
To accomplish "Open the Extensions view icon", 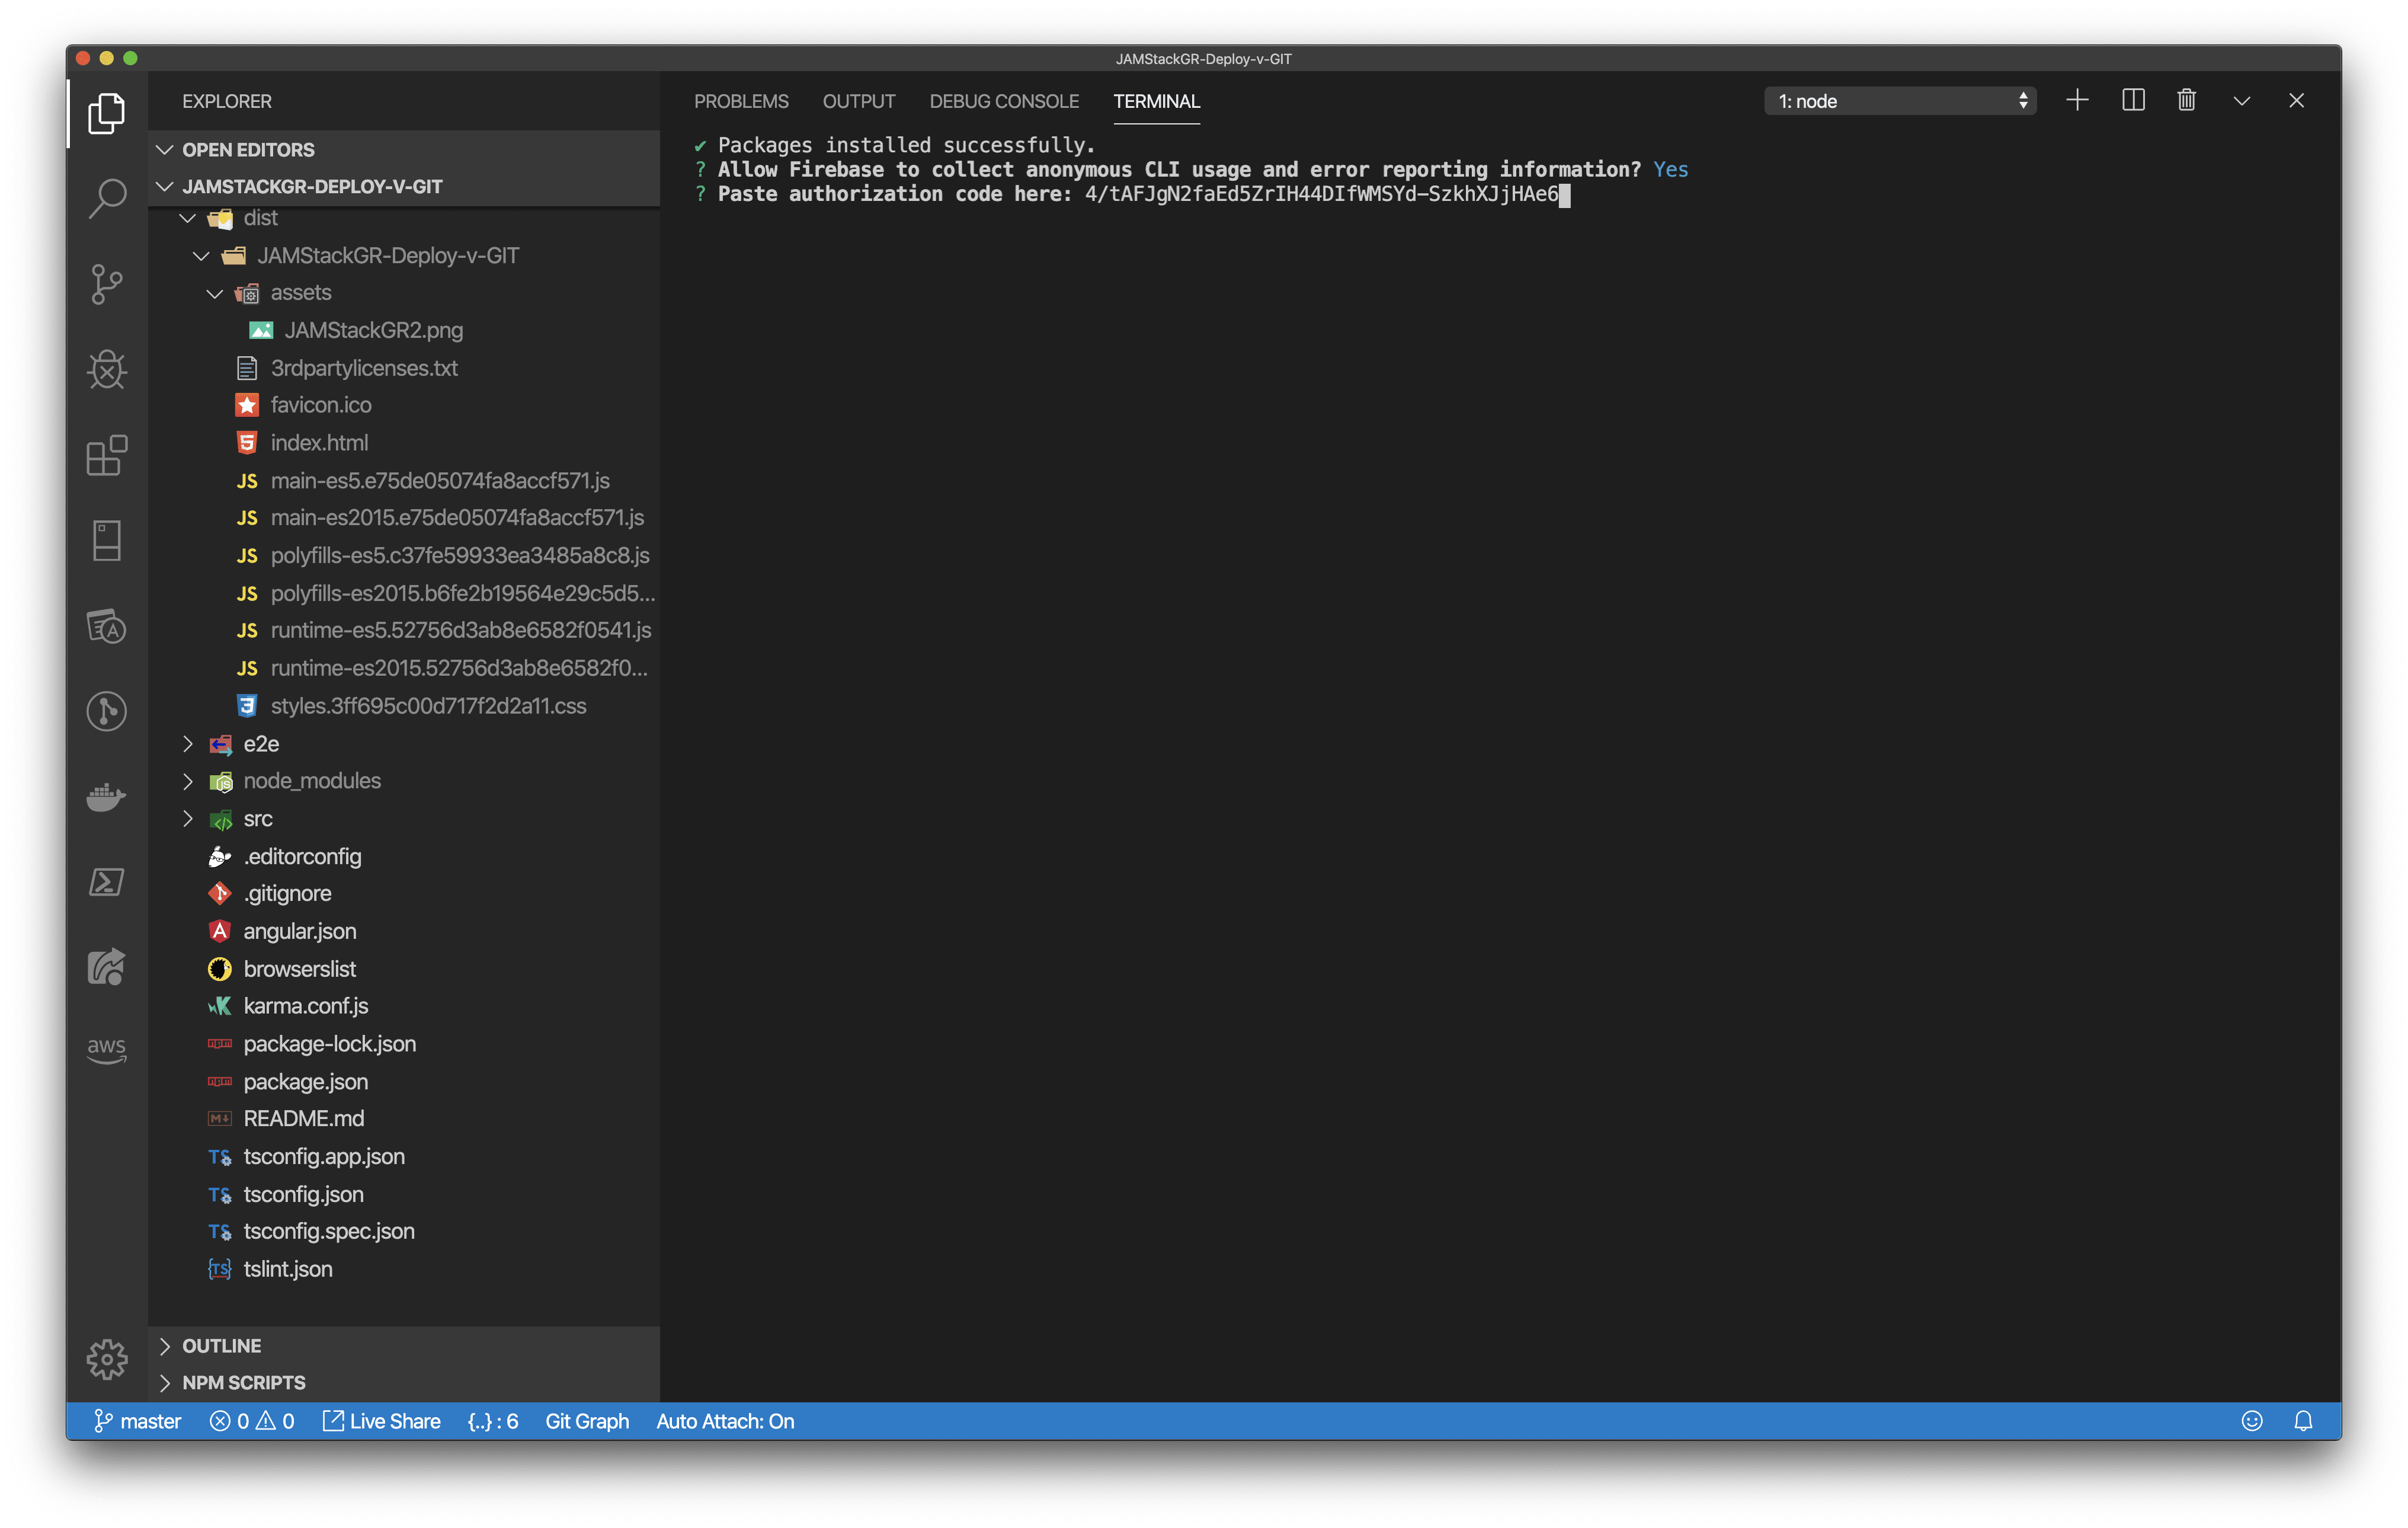I will [x=106, y=455].
